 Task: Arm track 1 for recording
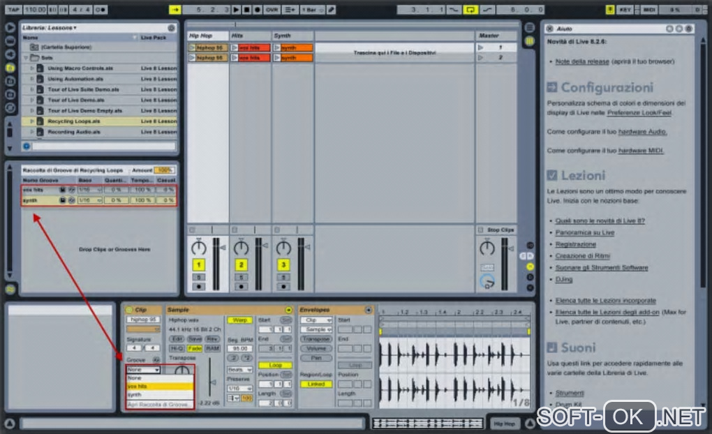click(198, 287)
